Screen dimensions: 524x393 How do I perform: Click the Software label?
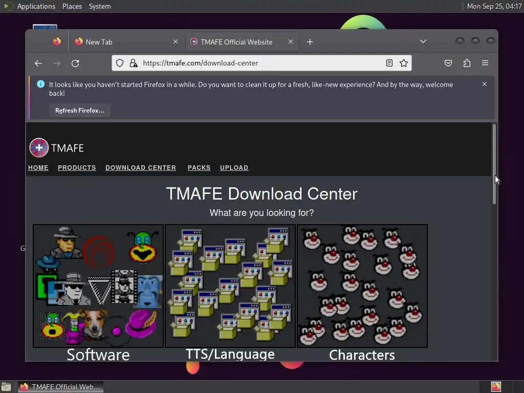tap(98, 355)
